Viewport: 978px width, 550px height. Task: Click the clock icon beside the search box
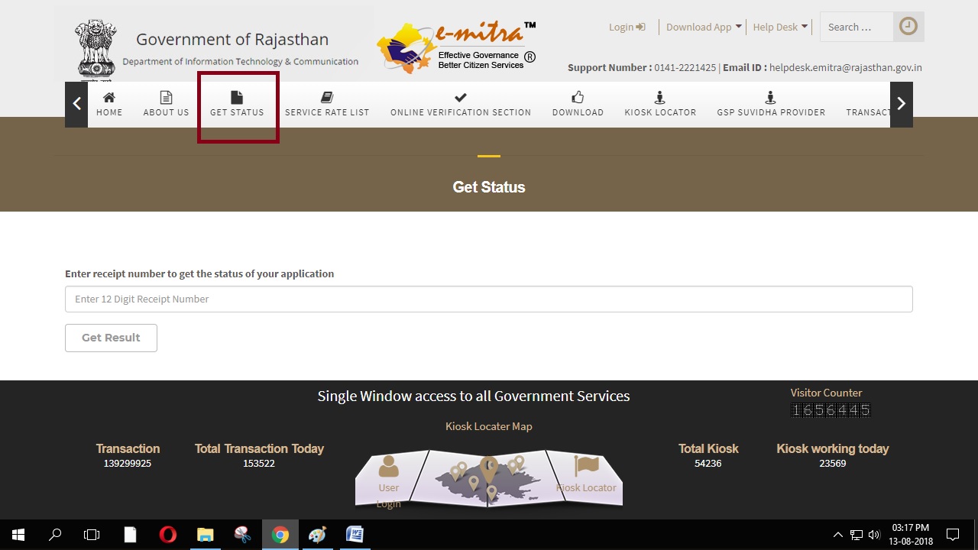[x=908, y=25]
